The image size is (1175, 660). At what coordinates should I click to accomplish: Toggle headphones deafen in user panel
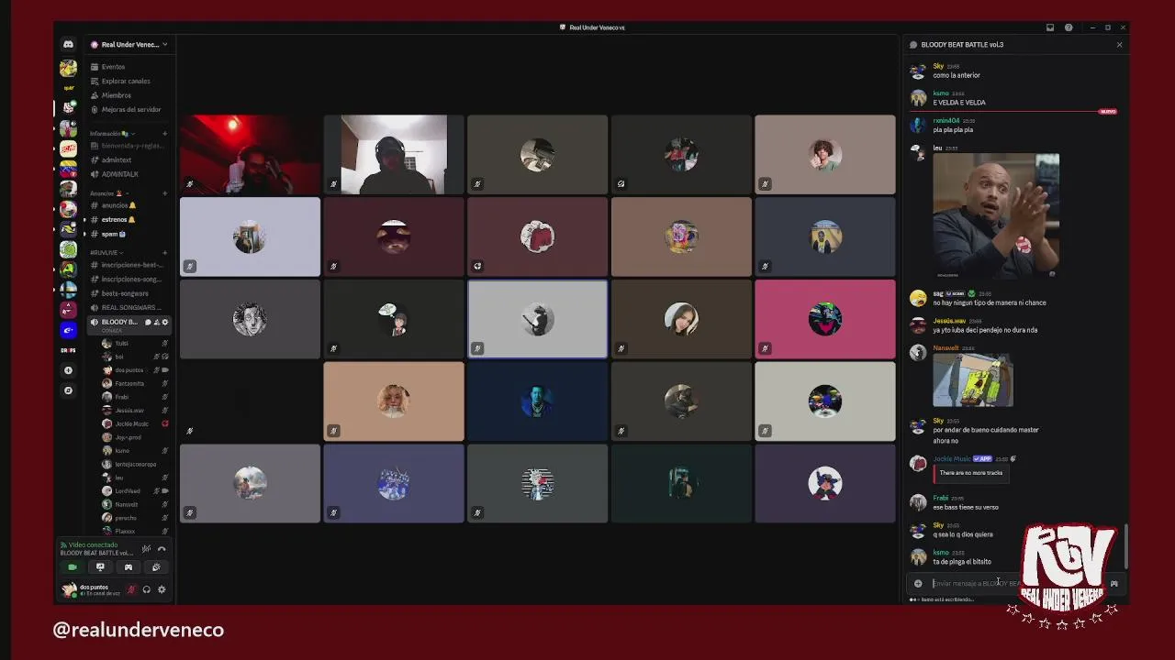coord(146,589)
